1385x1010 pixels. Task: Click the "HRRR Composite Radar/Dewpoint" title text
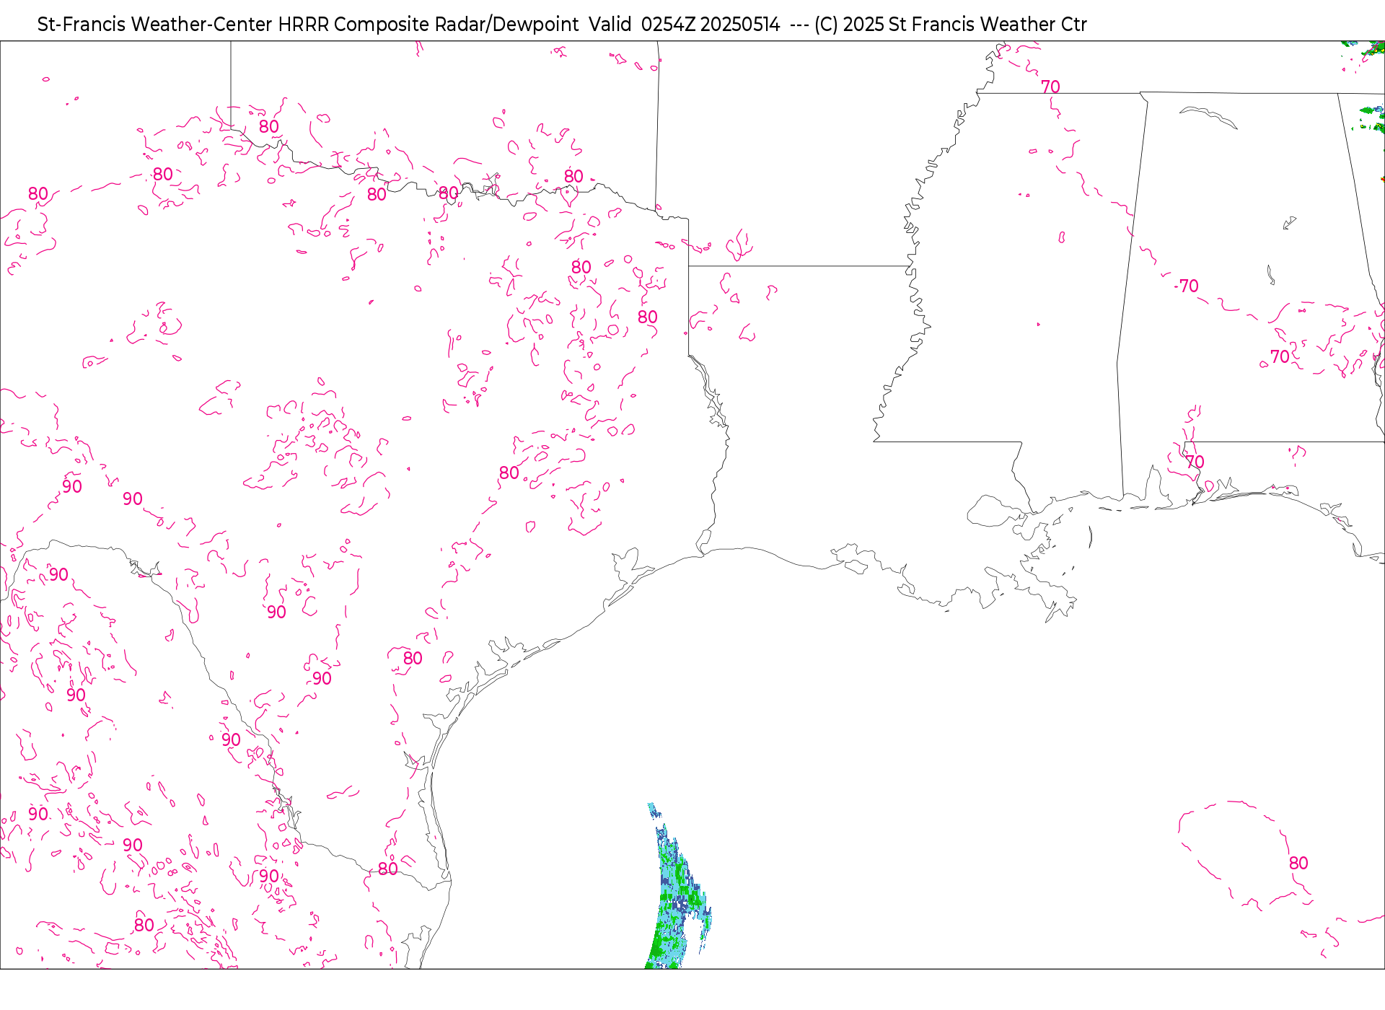pos(428,25)
